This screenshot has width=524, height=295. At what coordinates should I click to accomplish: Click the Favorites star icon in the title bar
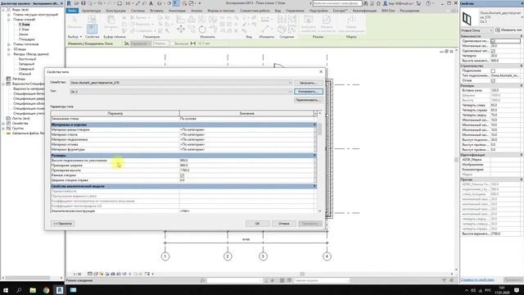tap(378, 3)
